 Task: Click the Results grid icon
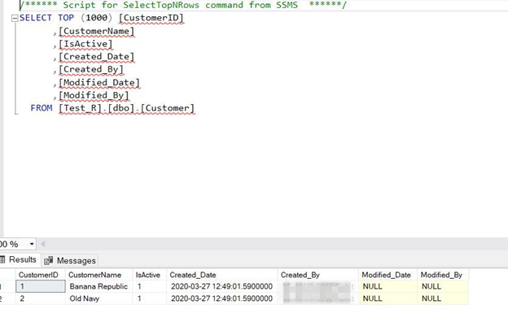click(x=3, y=260)
